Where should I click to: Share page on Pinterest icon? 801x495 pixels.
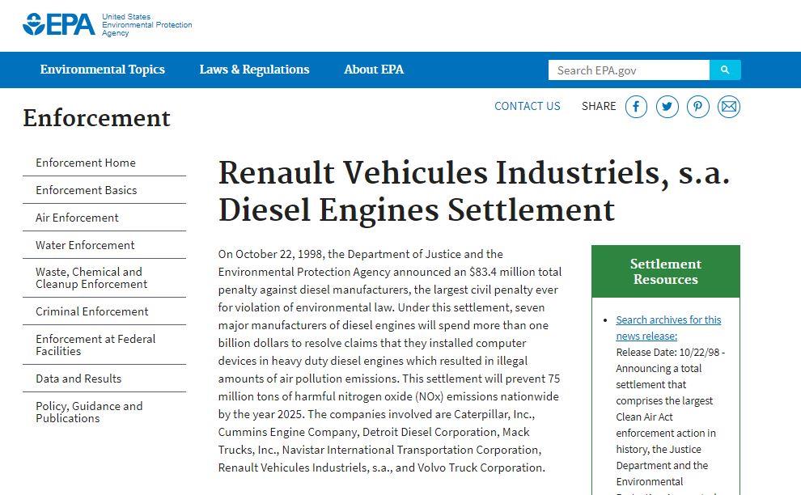tap(697, 107)
